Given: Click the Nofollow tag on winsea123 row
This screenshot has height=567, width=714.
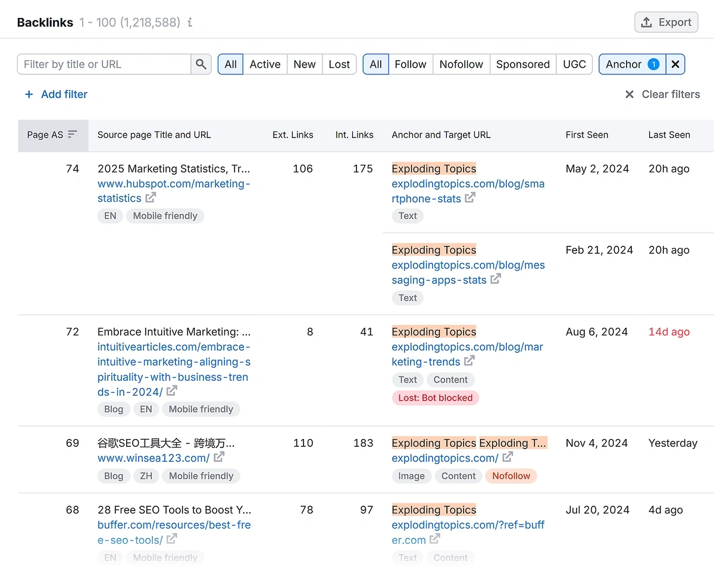Looking at the screenshot, I should [x=511, y=476].
